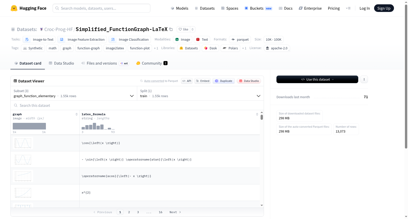Click the heart like button
The height and width of the screenshot is (219, 408).
183,29
